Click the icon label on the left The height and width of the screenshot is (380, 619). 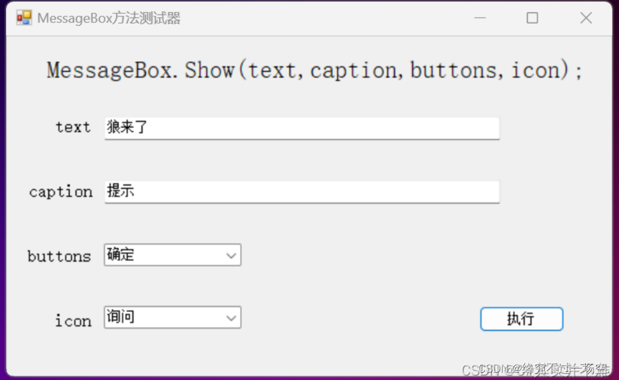(x=72, y=321)
